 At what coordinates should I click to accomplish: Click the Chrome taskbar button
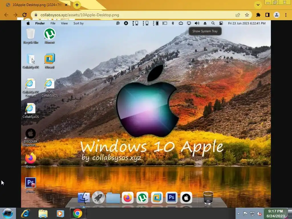click(78, 213)
